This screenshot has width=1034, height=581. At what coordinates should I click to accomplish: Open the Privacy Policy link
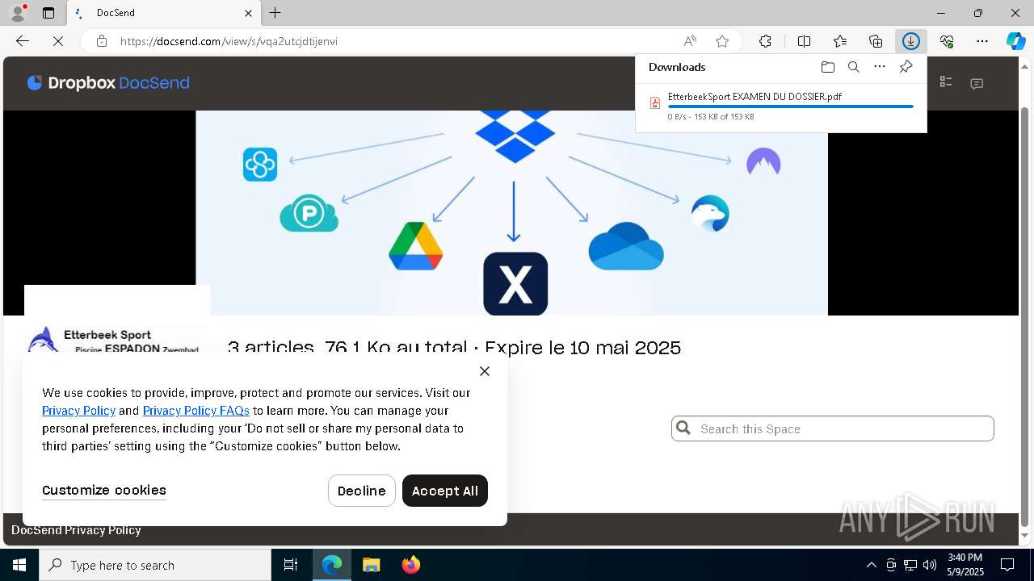coord(78,411)
